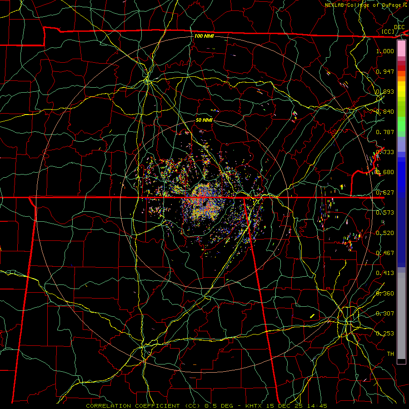
Task: Click the Correlation Coefficient KHTX caption
Action: click(x=206, y=406)
